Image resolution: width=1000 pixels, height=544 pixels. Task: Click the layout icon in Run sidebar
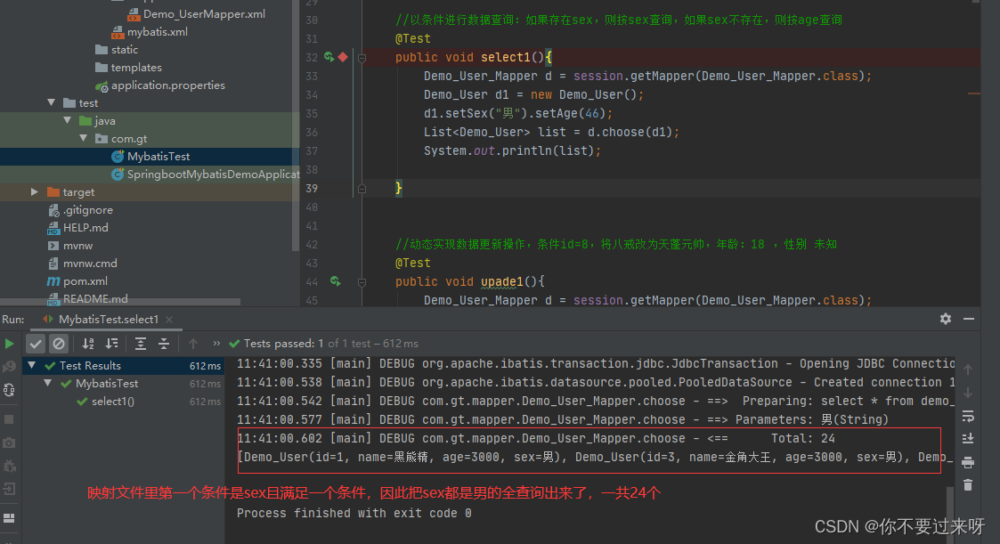tap(9, 518)
